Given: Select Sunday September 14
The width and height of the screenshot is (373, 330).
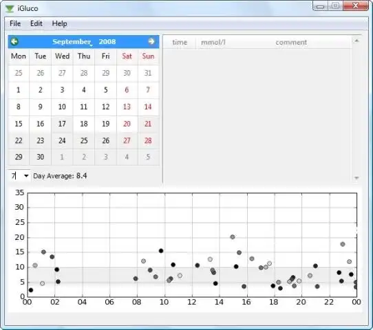Looking at the screenshot, I should click(x=148, y=107).
